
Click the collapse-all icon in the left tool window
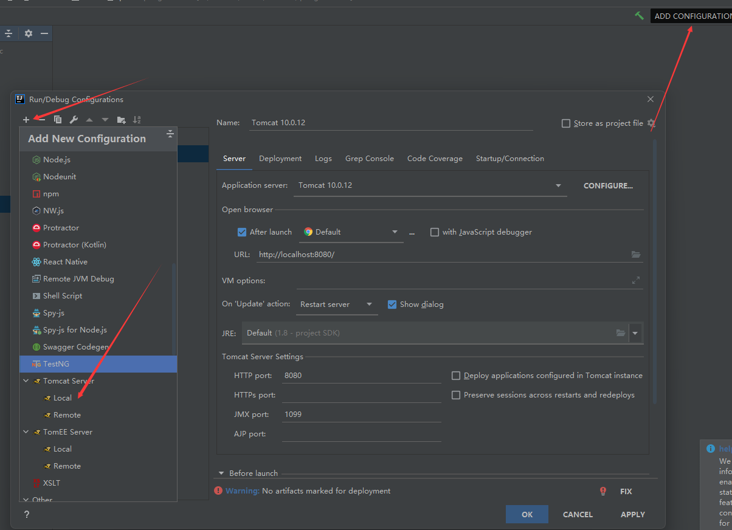(x=9, y=33)
